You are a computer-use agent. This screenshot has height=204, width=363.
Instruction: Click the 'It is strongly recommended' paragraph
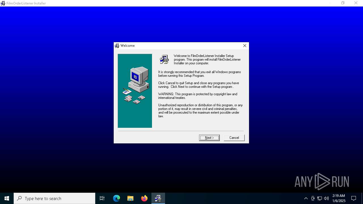pos(199,74)
